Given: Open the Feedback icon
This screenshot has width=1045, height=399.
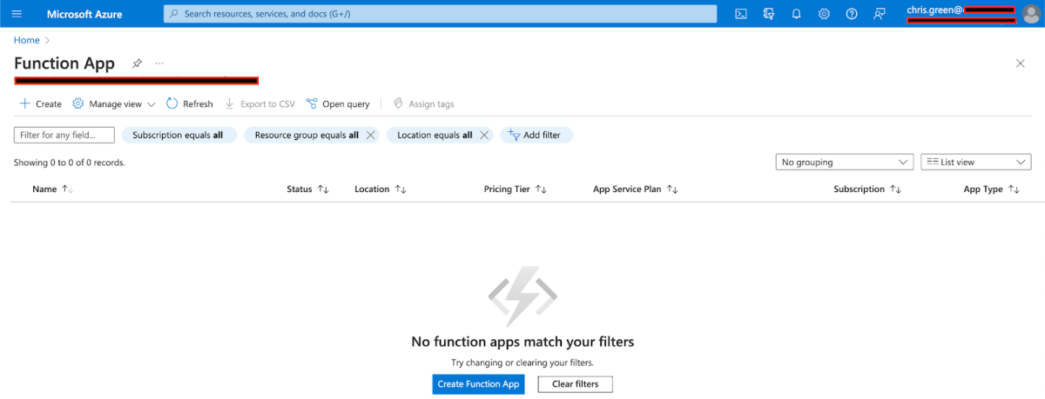Looking at the screenshot, I should 880,14.
